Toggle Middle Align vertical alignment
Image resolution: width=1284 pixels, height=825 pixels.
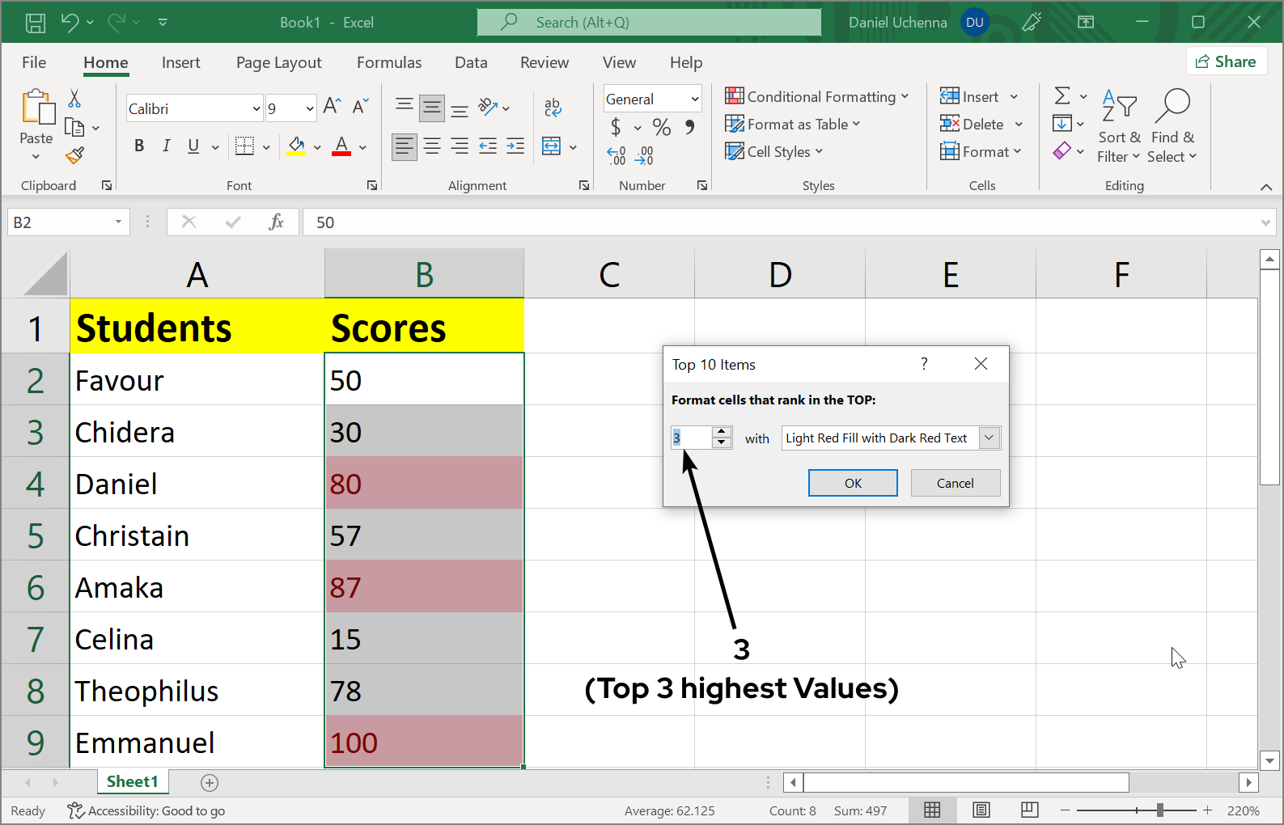tap(432, 108)
